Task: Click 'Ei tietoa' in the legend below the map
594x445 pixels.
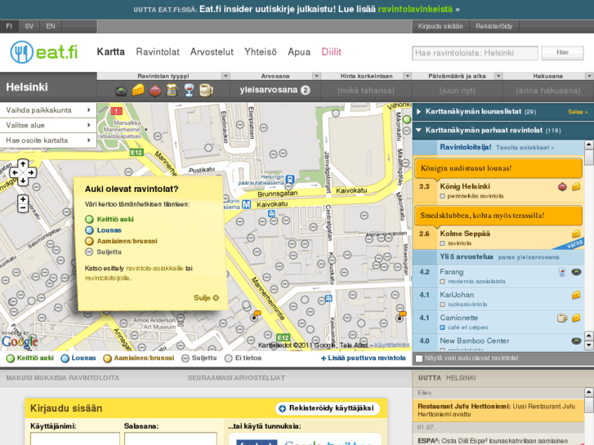Action: (243, 358)
